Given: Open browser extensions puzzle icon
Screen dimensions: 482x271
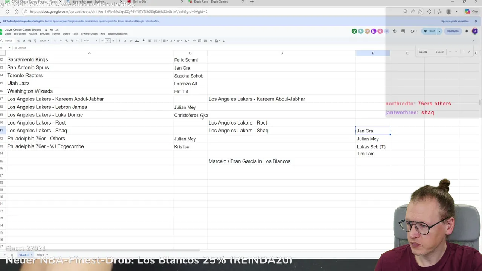Looking at the screenshot, I should [429, 12].
